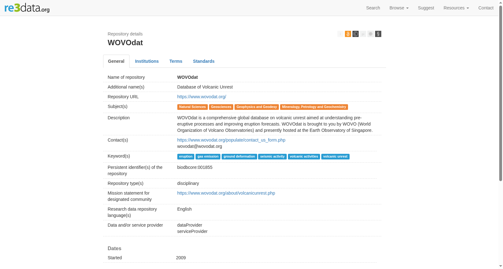
Task: Click the 'disciplinary' repository type value
Action: 188,183
